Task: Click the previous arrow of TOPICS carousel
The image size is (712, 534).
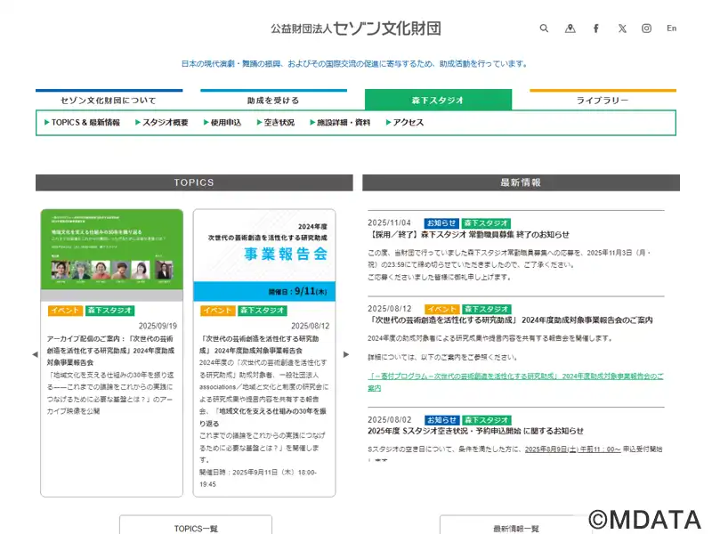Action: (x=35, y=354)
